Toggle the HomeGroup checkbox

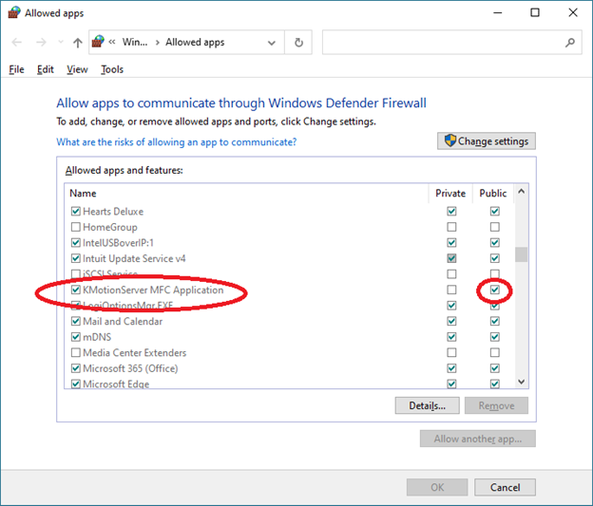(x=75, y=227)
